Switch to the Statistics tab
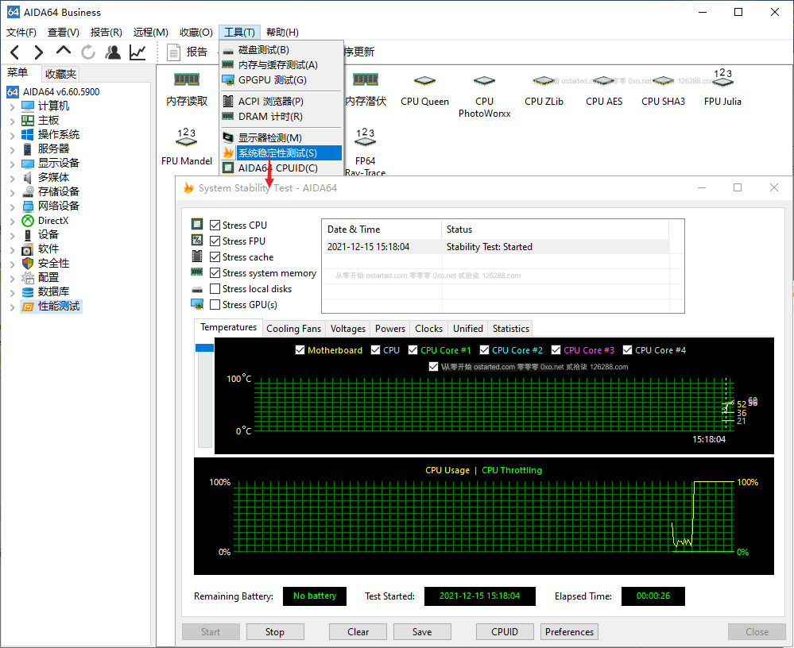794x648 pixels. 510,328
